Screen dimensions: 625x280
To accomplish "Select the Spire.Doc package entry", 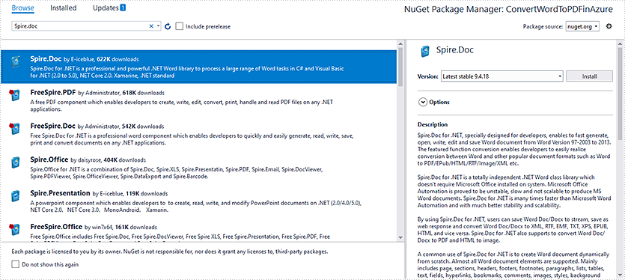I will click(x=198, y=67).
